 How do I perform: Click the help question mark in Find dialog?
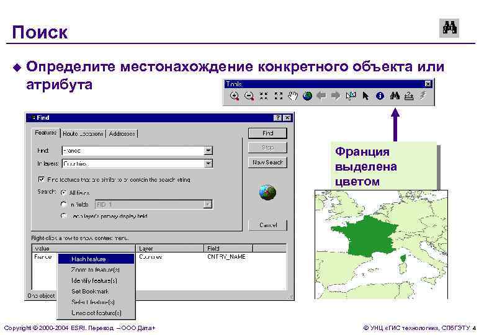[x=278, y=118]
